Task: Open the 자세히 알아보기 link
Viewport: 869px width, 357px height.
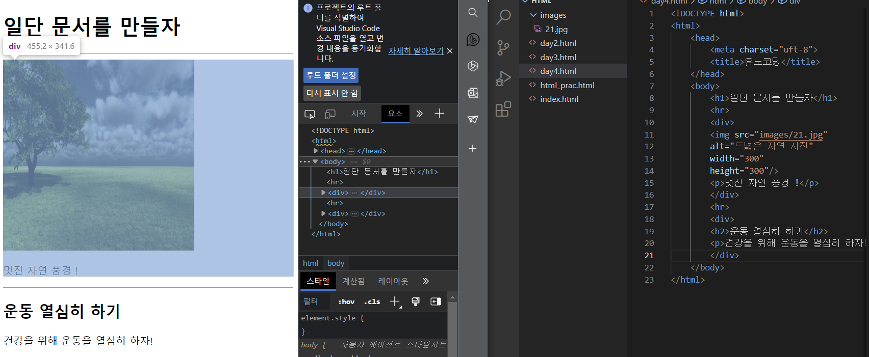Action: click(x=416, y=51)
